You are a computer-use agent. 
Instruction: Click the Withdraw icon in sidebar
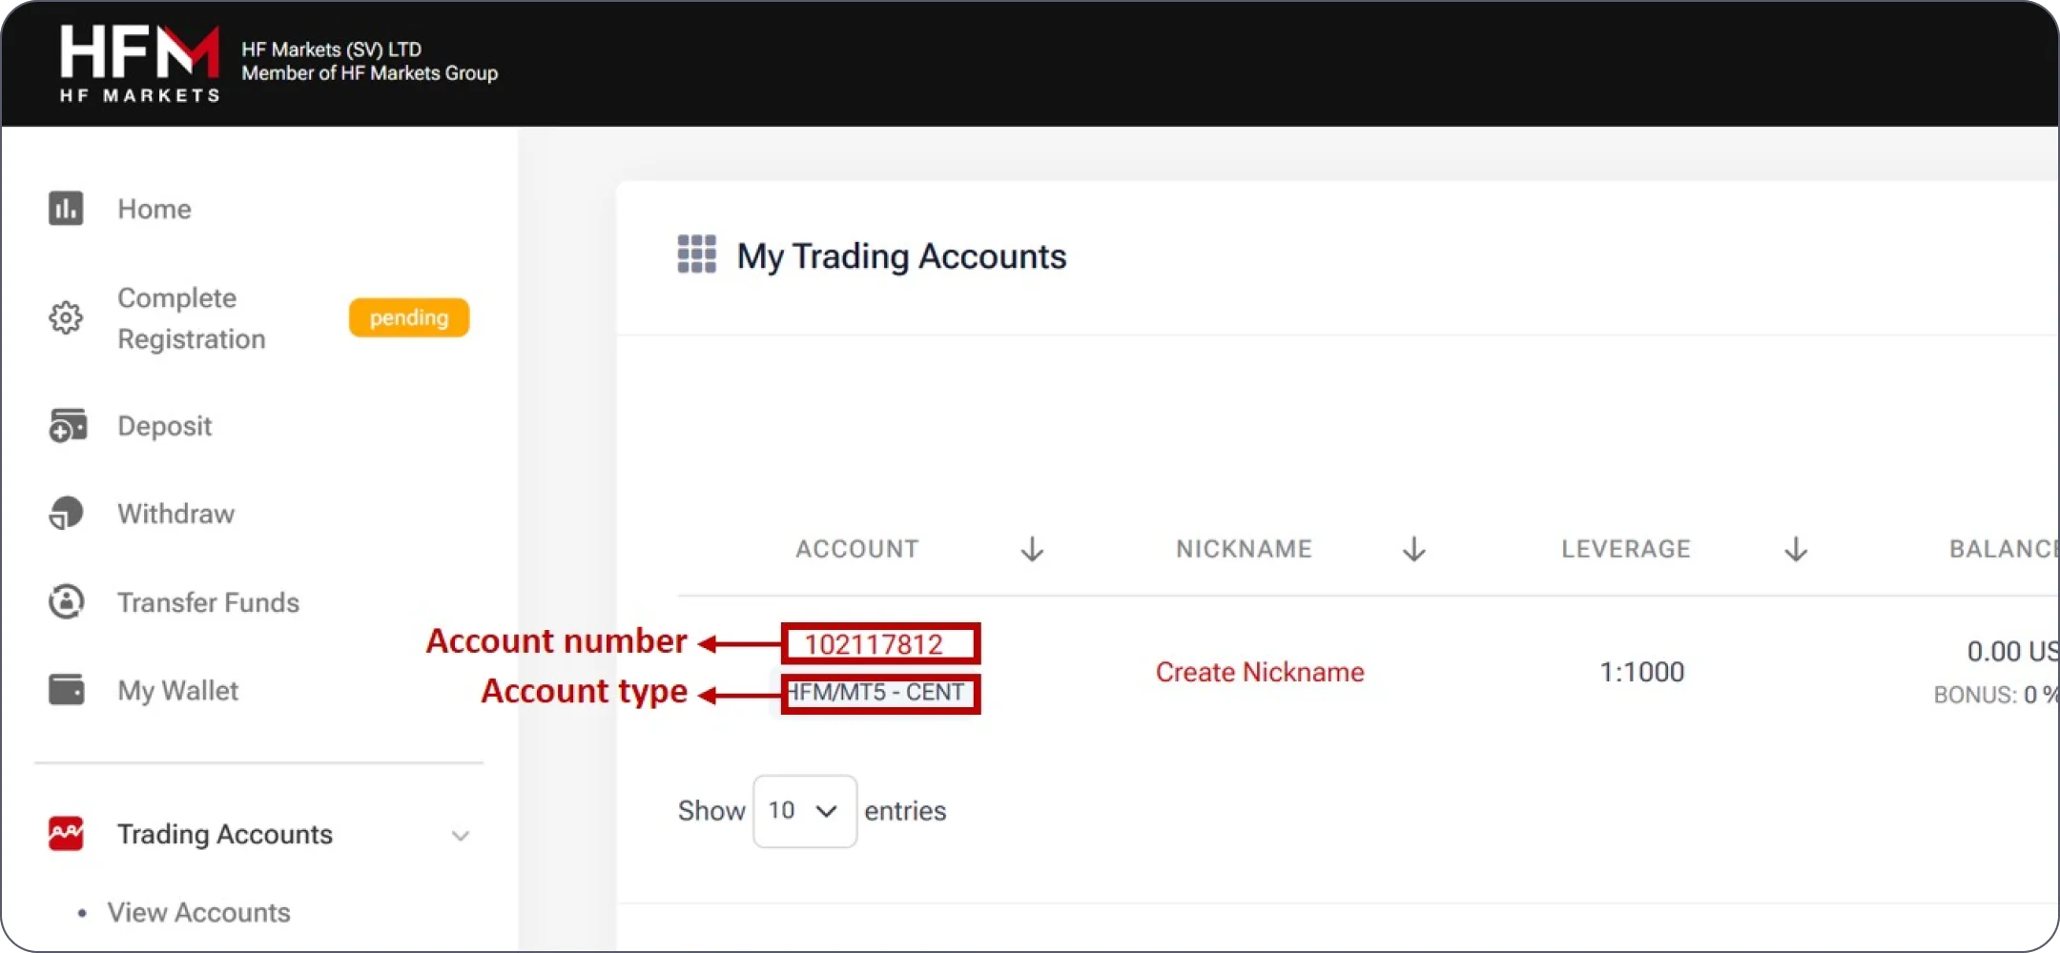(x=66, y=514)
